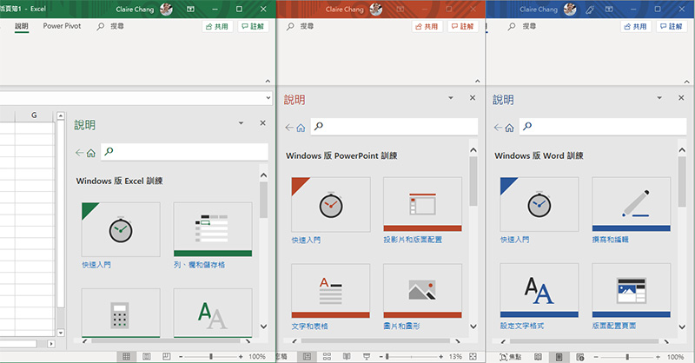Click search magnifier in Word help box

click(x=527, y=126)
